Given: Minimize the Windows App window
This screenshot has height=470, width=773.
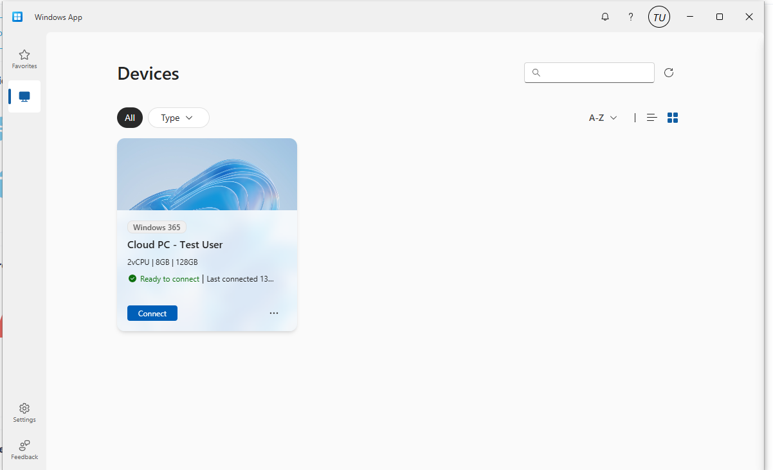Looking at the screenshot, I should point(689,17).
